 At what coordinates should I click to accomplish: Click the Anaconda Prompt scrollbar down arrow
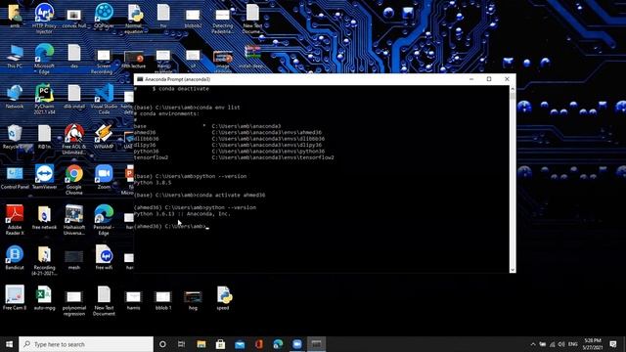(513, 270)
